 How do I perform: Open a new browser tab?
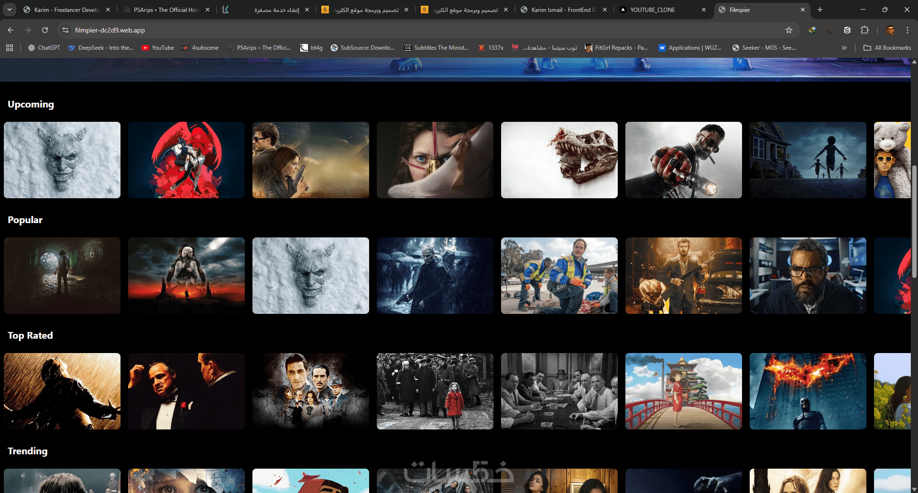(820, 10)
